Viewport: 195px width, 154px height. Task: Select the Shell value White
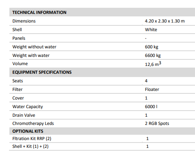(x=151, y=29)
